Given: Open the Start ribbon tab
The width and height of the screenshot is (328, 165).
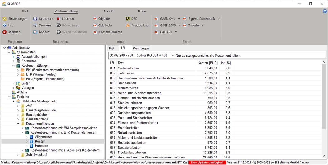Looking at the screenshot, I should pyautogui.click(x=25, y=11).
